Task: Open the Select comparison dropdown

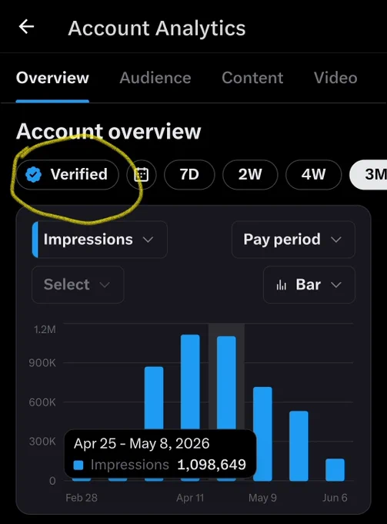Action: click(x=78, y=284)
